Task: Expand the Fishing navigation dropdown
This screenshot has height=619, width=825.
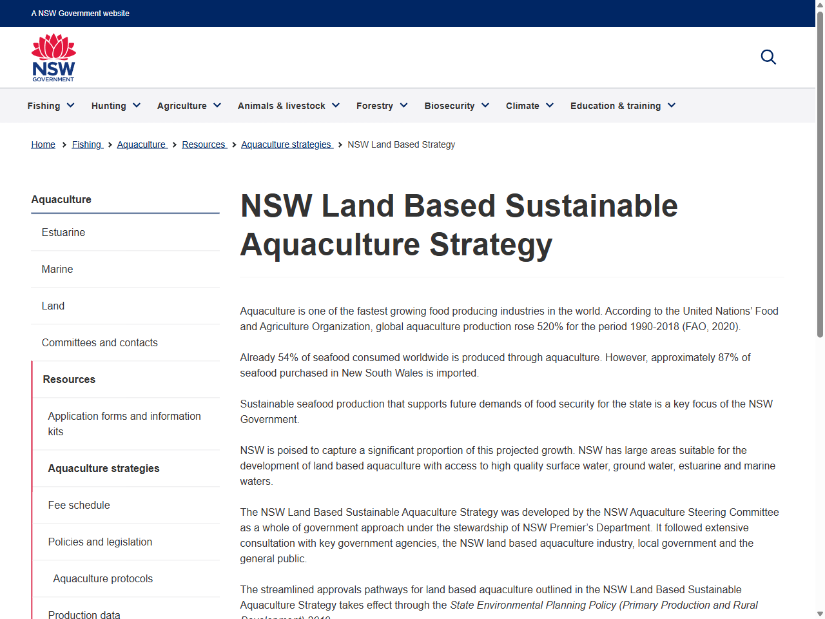Action: 50,105
